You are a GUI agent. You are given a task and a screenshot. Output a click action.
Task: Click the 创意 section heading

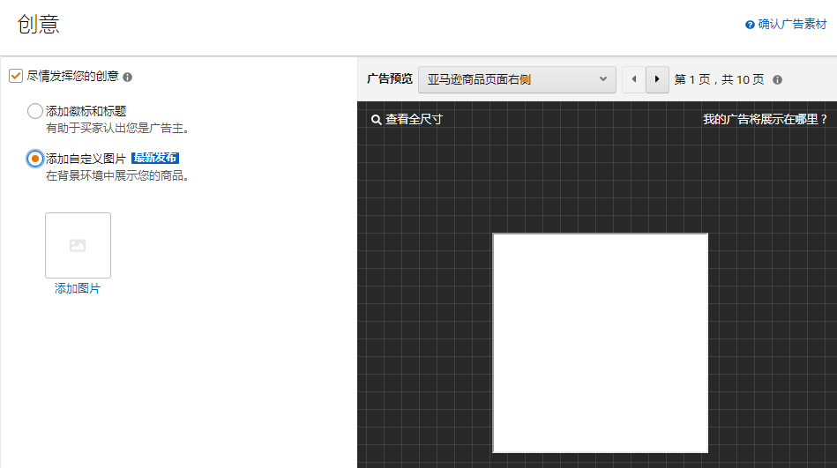click(x=38, y=25)
